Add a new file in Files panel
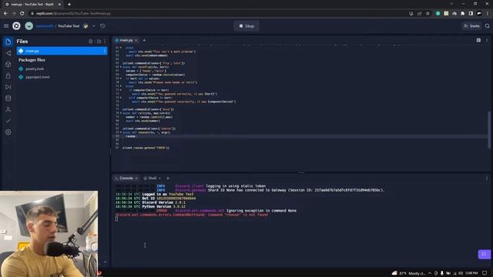This screenshot has width=493, height=277. (x=91, y=41)
